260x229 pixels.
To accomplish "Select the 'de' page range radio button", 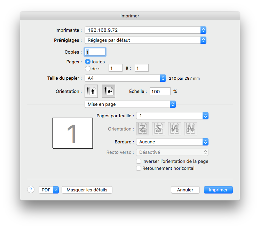I will click(88, 69).
